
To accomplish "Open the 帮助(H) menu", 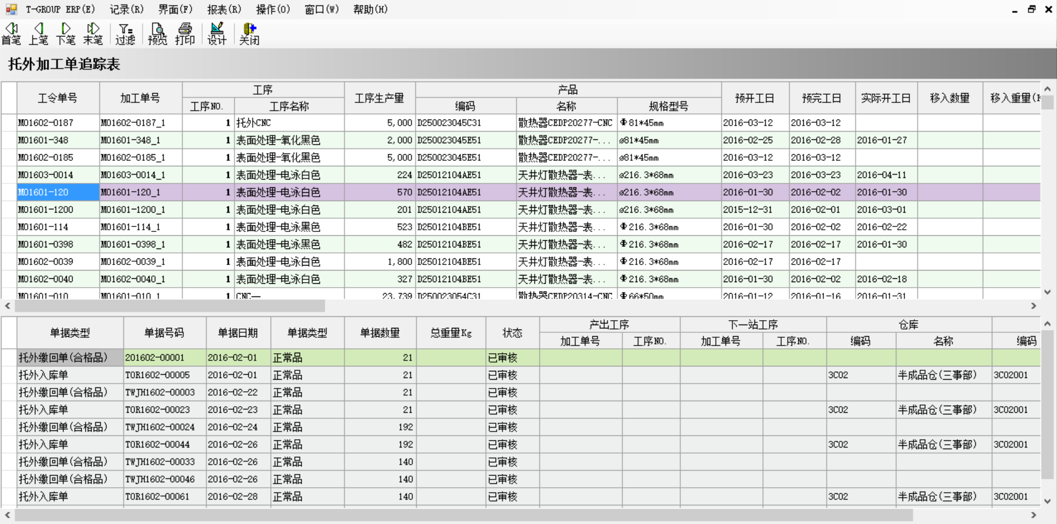I will (371, 9).
